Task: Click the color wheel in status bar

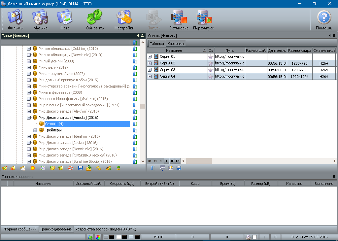Action: click(x=98, y=237)
